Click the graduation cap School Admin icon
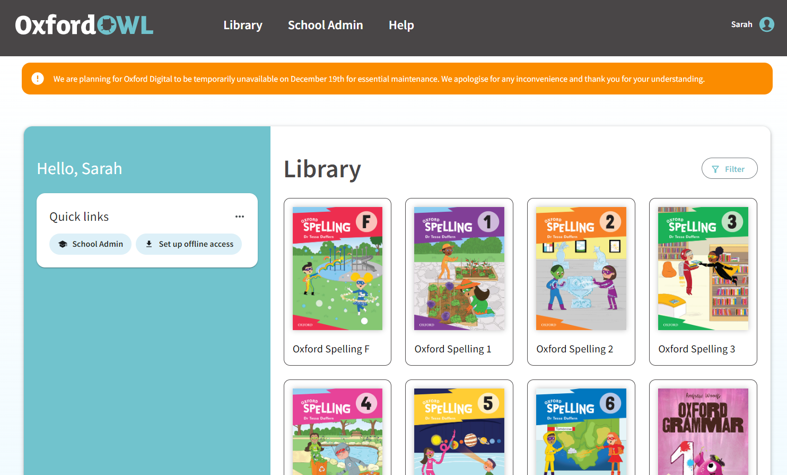This screenshot has width=787, height=475. 63,244
